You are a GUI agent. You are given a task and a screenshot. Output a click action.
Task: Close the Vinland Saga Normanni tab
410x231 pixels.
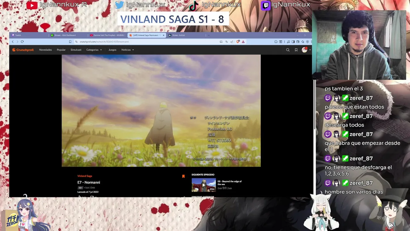[163, 35]
